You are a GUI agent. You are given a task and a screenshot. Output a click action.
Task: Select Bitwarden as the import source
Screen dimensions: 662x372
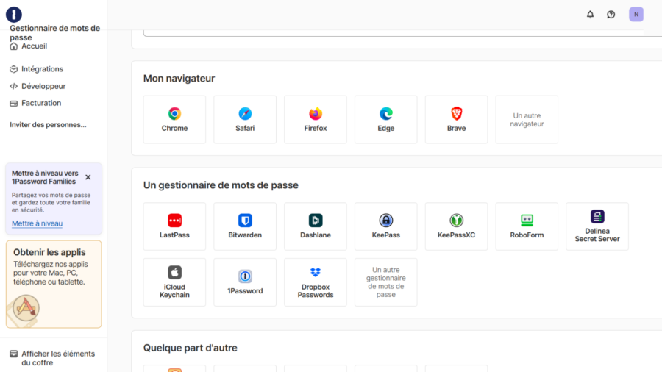(x=245, y=226)
